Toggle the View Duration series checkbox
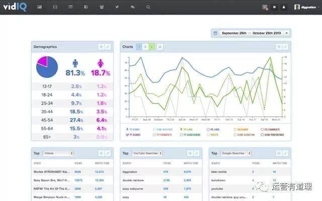 tap(235, 135)
